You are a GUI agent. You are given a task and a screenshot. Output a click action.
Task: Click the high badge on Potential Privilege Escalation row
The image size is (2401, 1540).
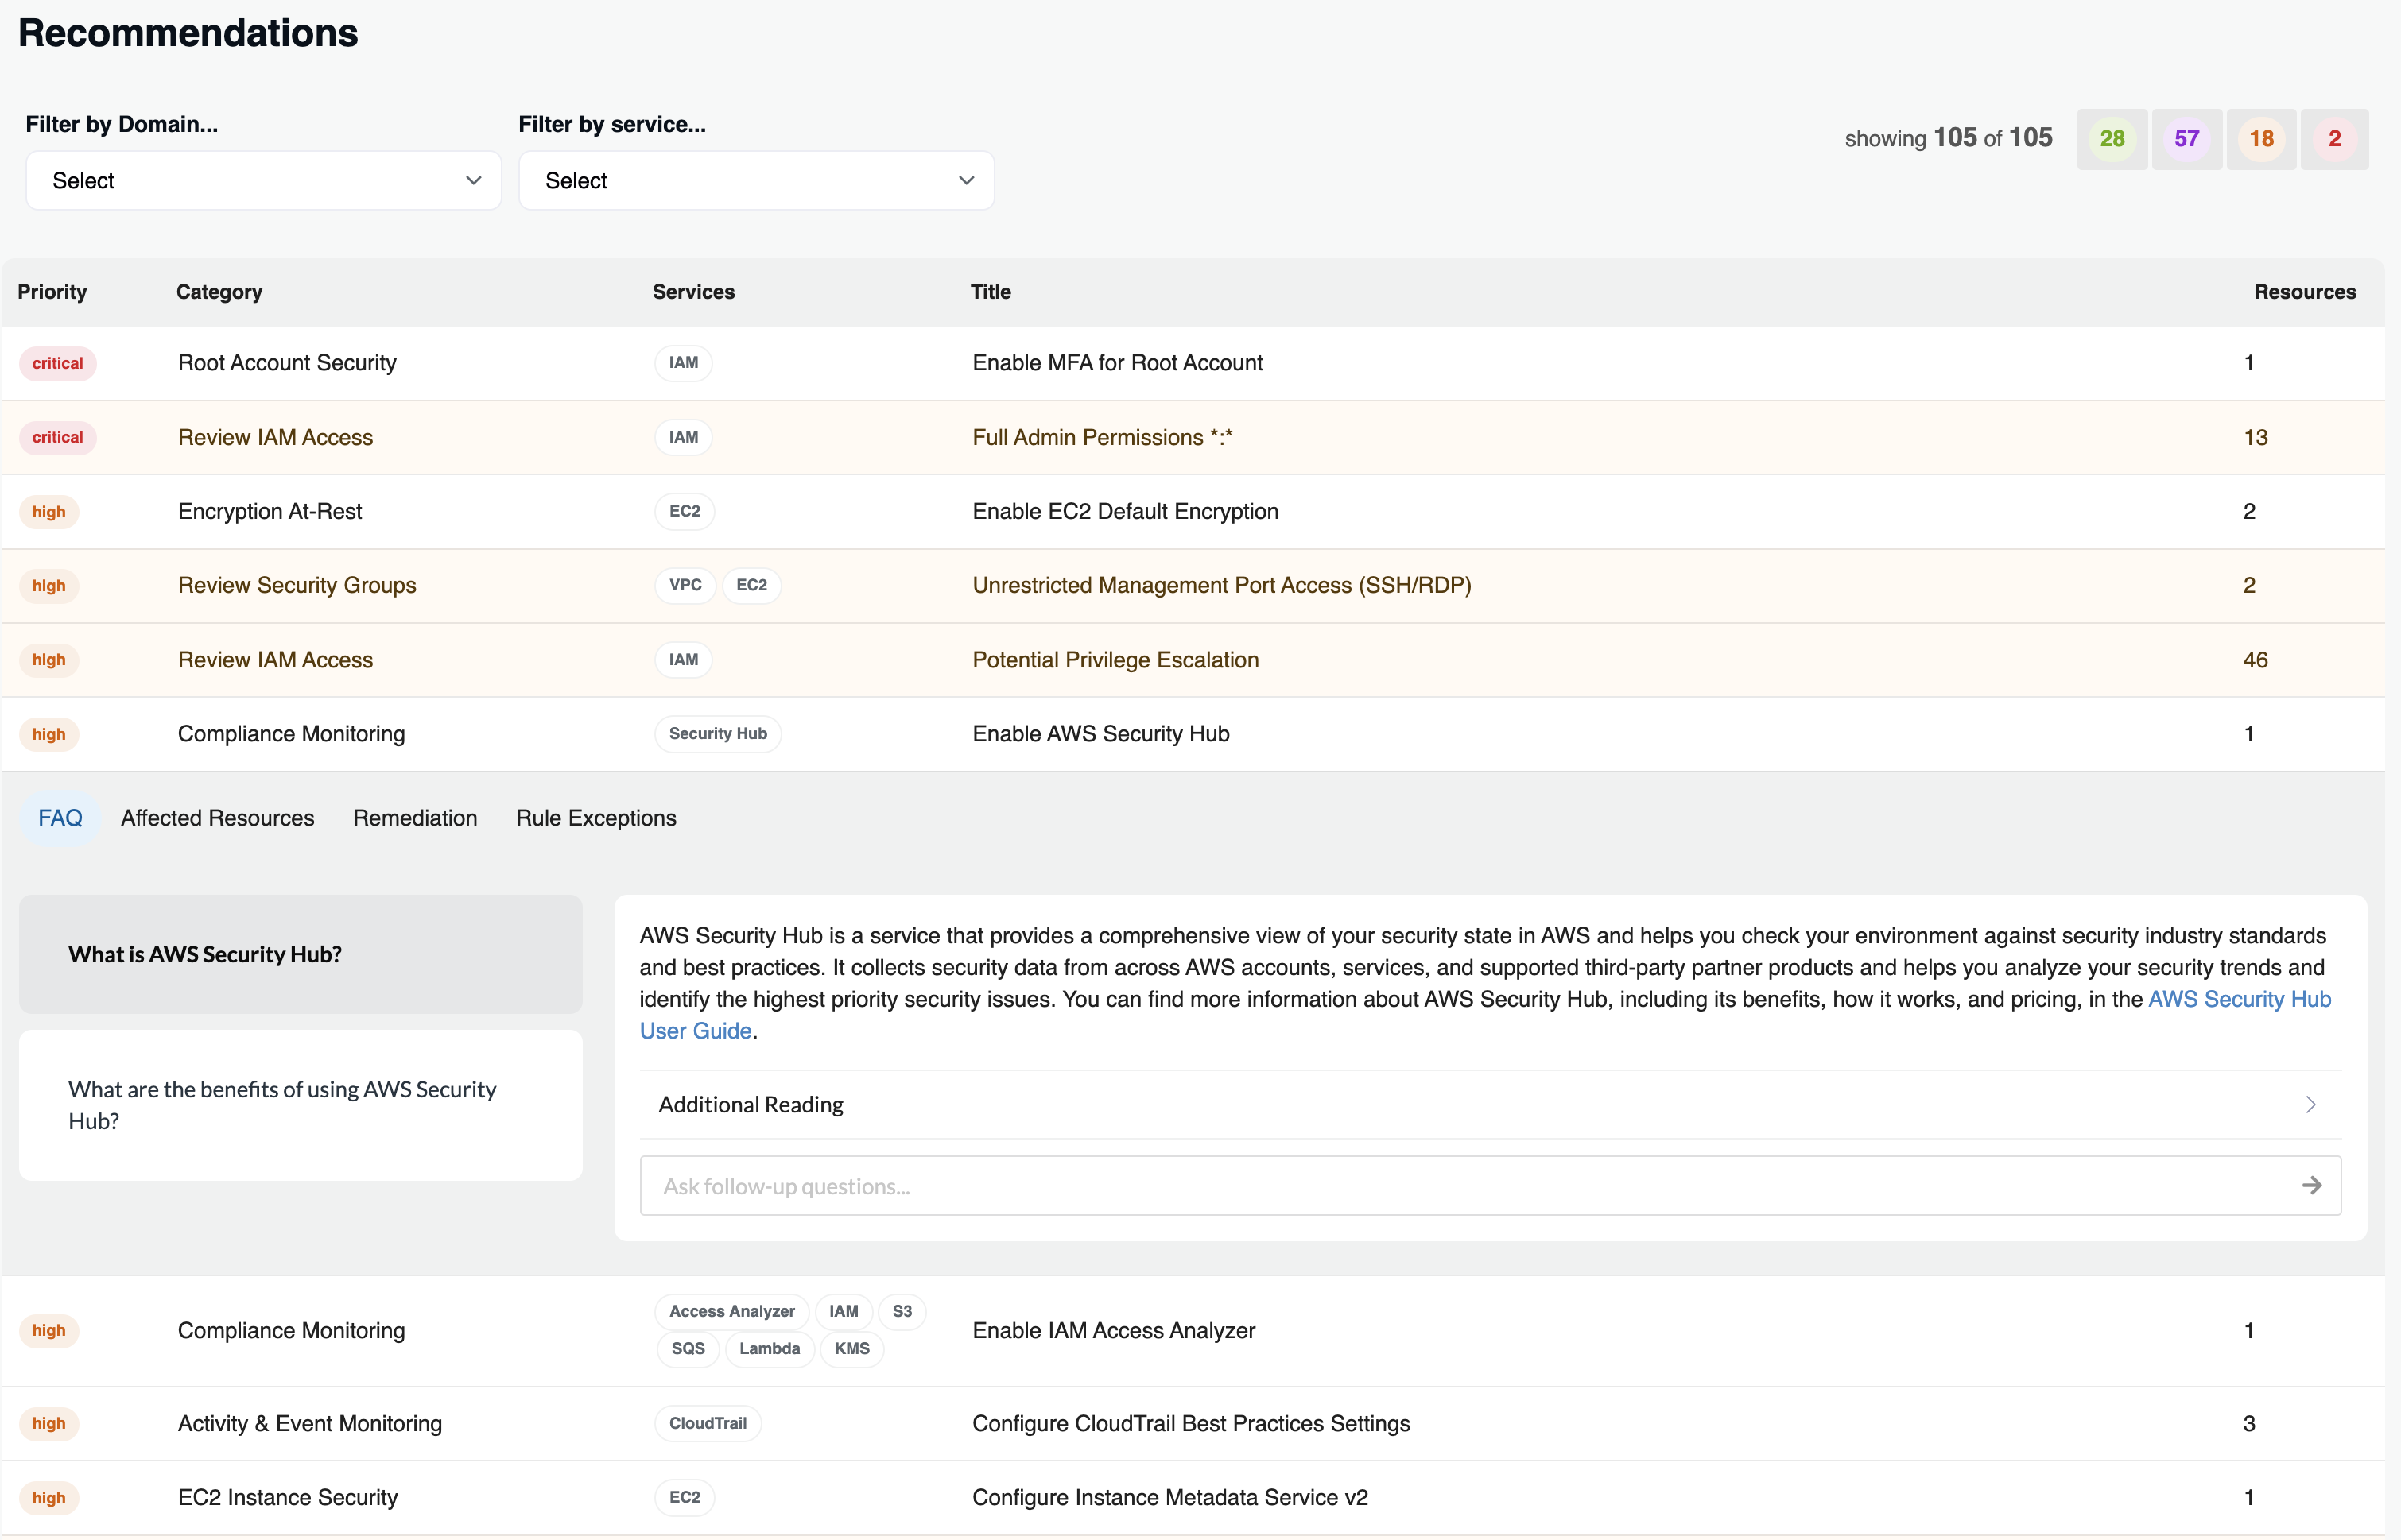tap(48, 660)
